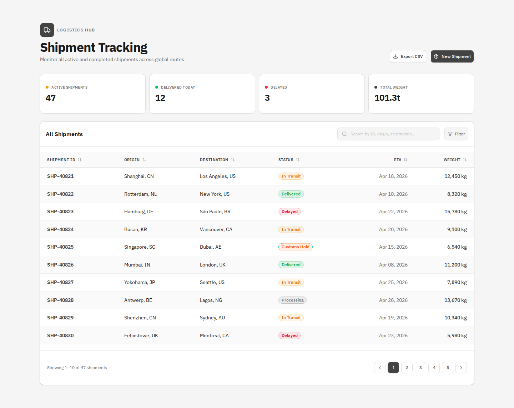
Task: Go to previous page chevron
Action: pos(380,368)
